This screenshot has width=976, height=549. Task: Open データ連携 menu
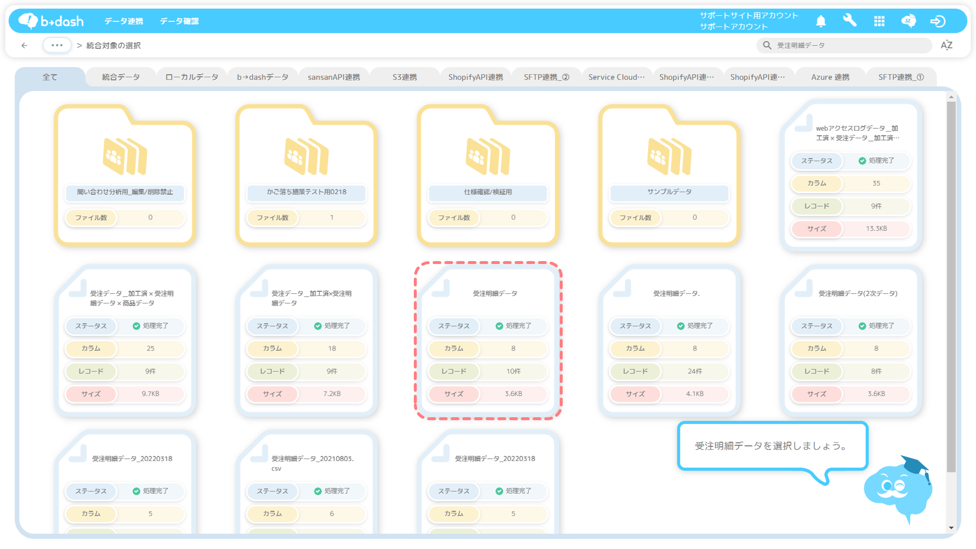tap(124, 21)
